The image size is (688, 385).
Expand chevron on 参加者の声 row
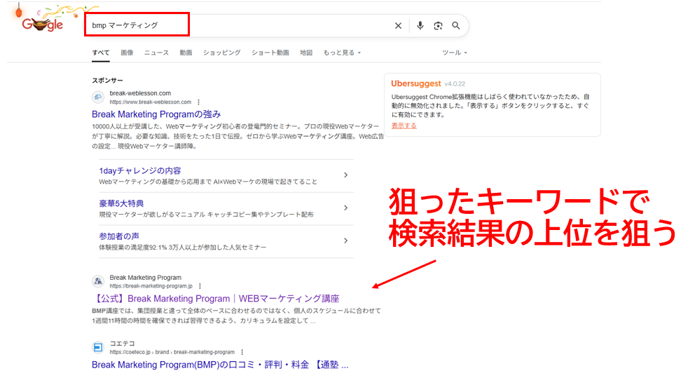(x=346, y=241)
